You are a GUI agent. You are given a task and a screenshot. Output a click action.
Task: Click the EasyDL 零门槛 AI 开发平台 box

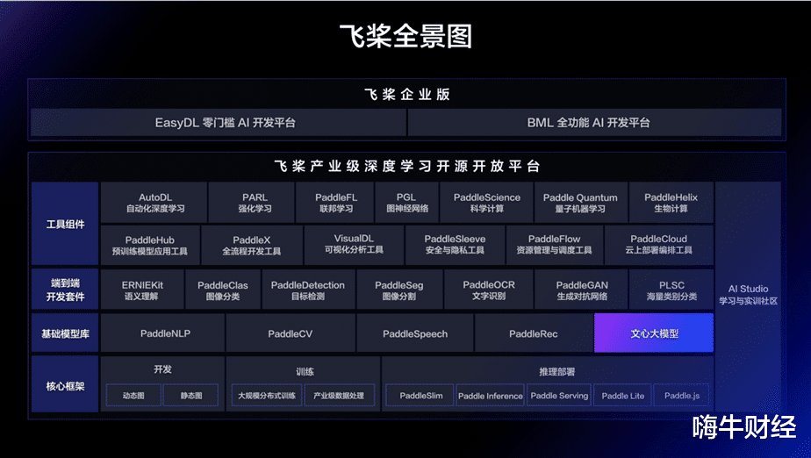point(219,123)
